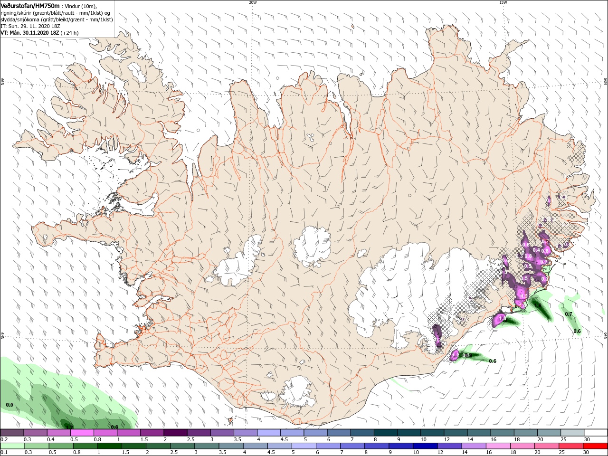Click the 'IT: Sun. 29. 11. 2020 18Z' line
This screenshot has height=456, width=608.
[30, 26]
